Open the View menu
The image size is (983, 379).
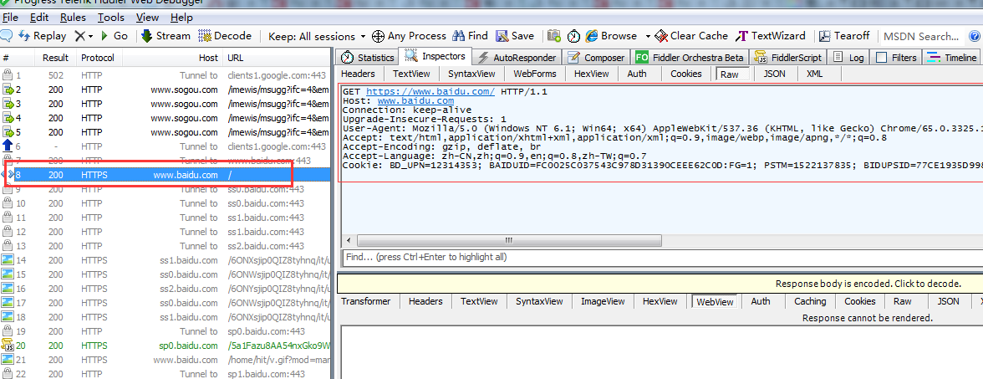click(x=147, y=18)
